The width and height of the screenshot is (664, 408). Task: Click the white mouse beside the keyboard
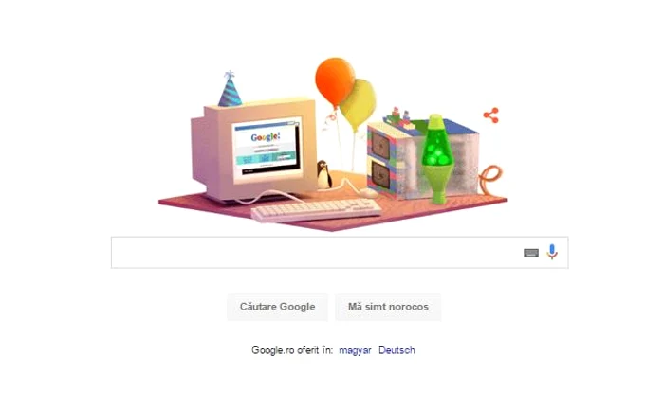[x=368, y=193]
